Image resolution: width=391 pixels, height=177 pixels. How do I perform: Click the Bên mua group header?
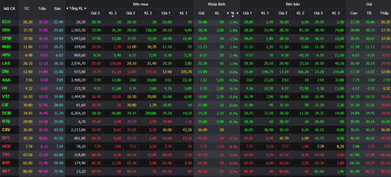140,4
